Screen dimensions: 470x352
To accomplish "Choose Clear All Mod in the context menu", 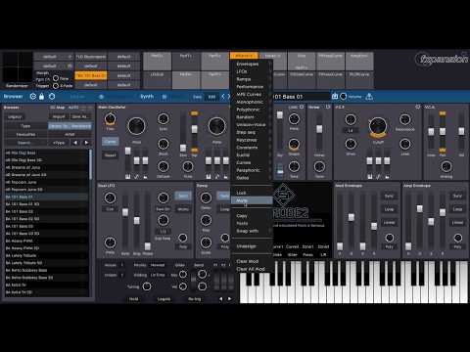I will (251, 269).
